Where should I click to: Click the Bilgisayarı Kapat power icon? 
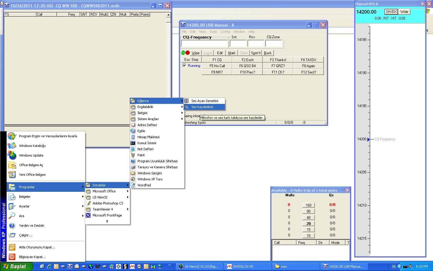12,257
